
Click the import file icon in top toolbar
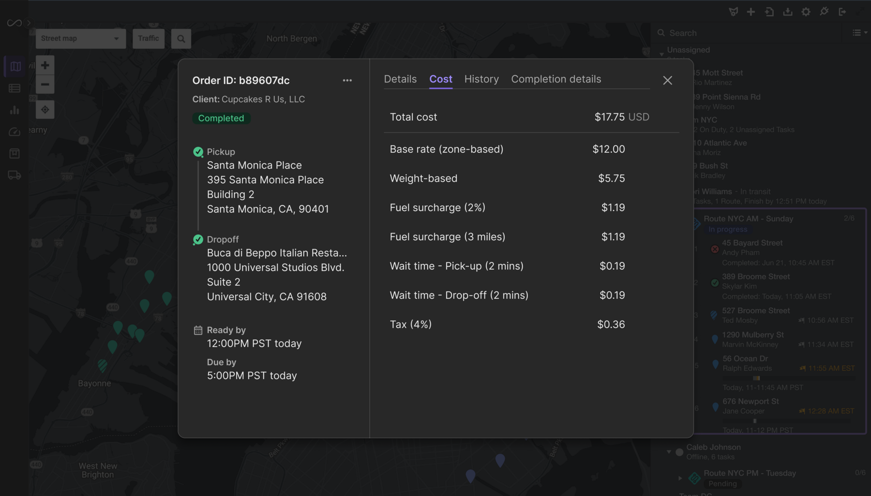click(769, 12)
